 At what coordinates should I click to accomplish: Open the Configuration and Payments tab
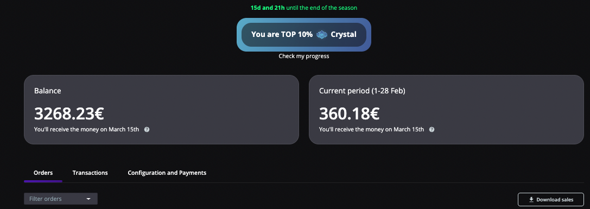(x=167, y=173)
